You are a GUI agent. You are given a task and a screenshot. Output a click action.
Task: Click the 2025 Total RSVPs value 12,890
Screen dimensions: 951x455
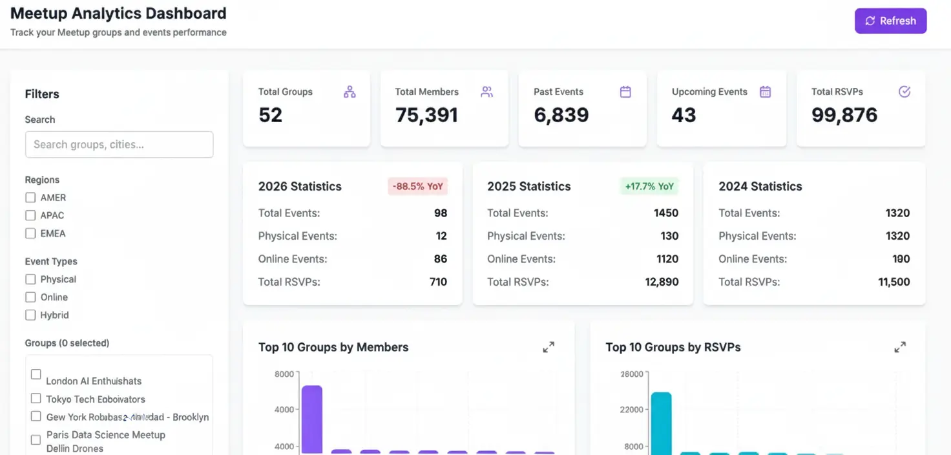coord(662,282)
